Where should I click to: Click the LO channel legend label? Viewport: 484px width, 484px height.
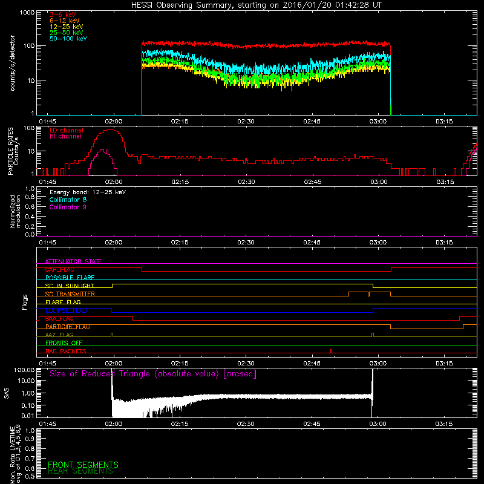click(67, 130)
